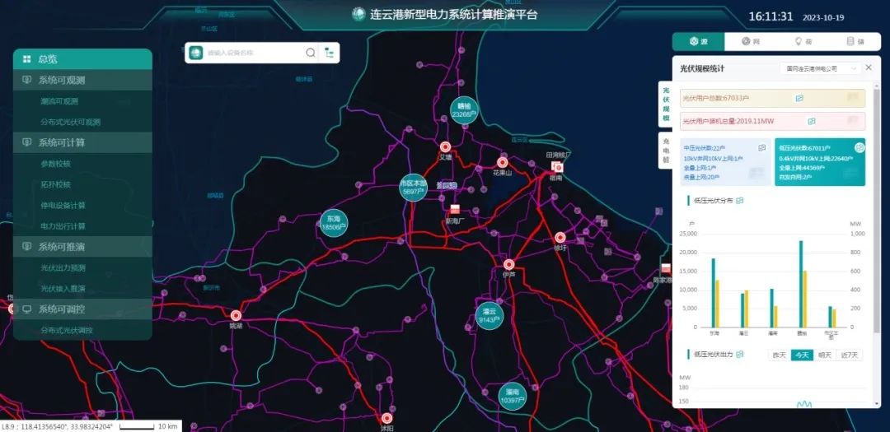Collapse the 系统可观测 menu section
The width and height of the screenshot is (890, 432).
tap(82, 80)
